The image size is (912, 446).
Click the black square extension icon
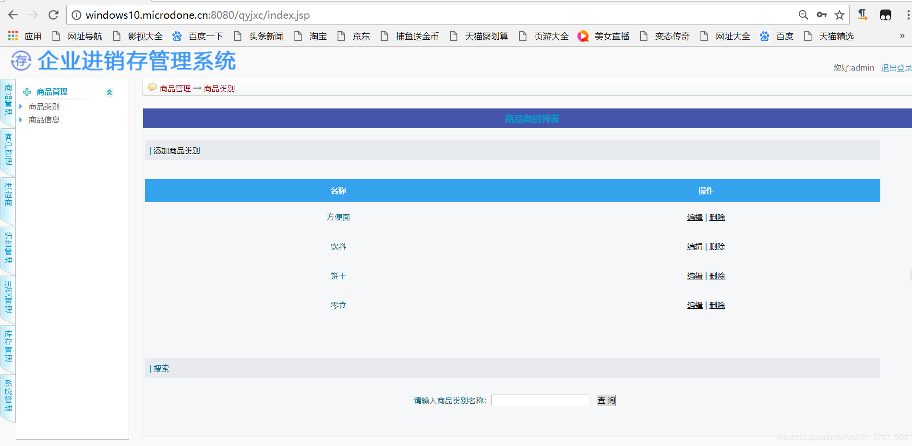(886, 15)
